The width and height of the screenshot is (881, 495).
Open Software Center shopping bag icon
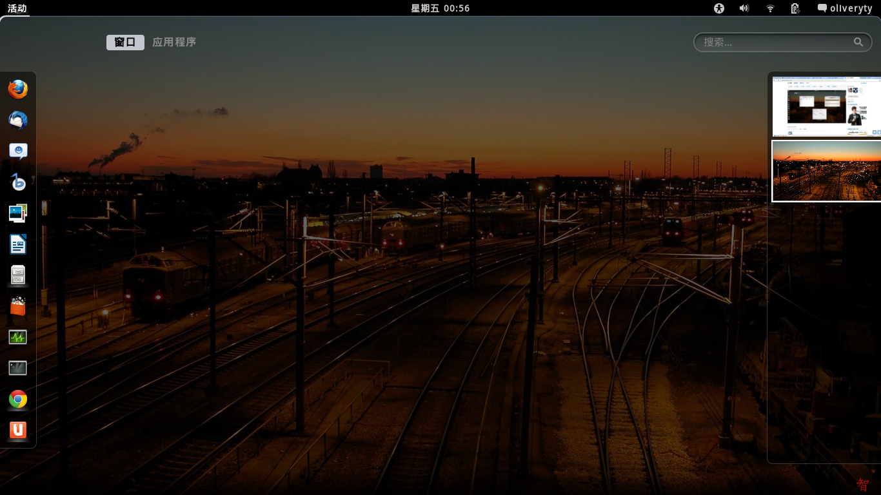[x=18, y=306]
